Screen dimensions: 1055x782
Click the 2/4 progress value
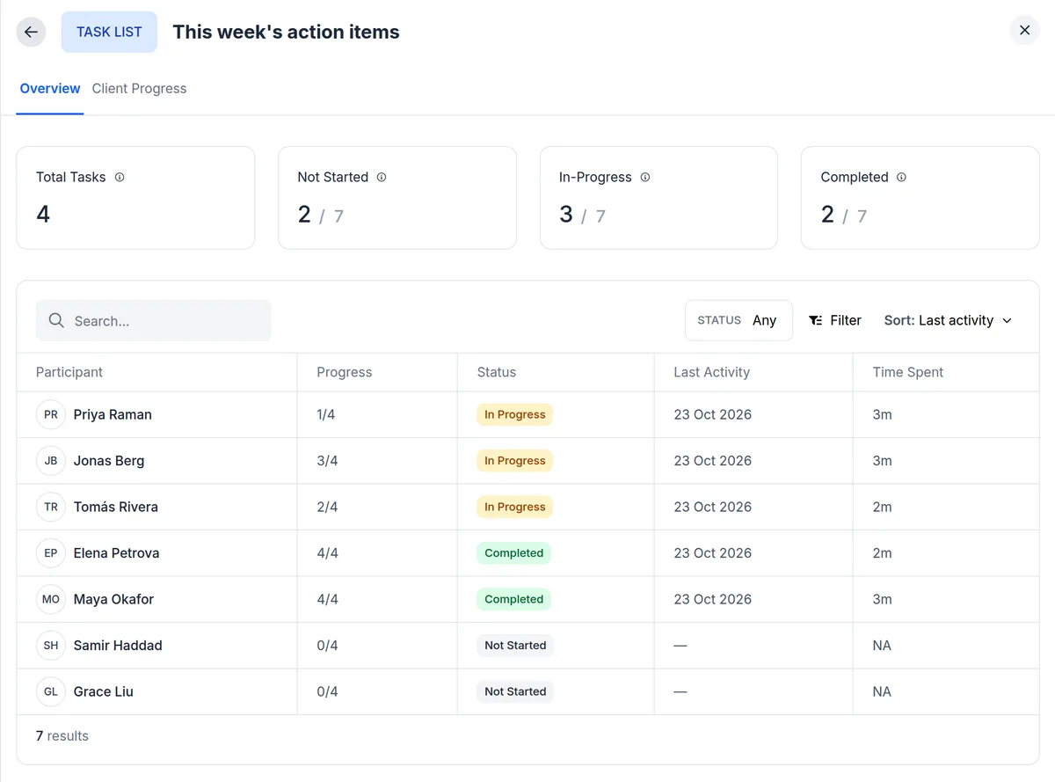(327, 507)
